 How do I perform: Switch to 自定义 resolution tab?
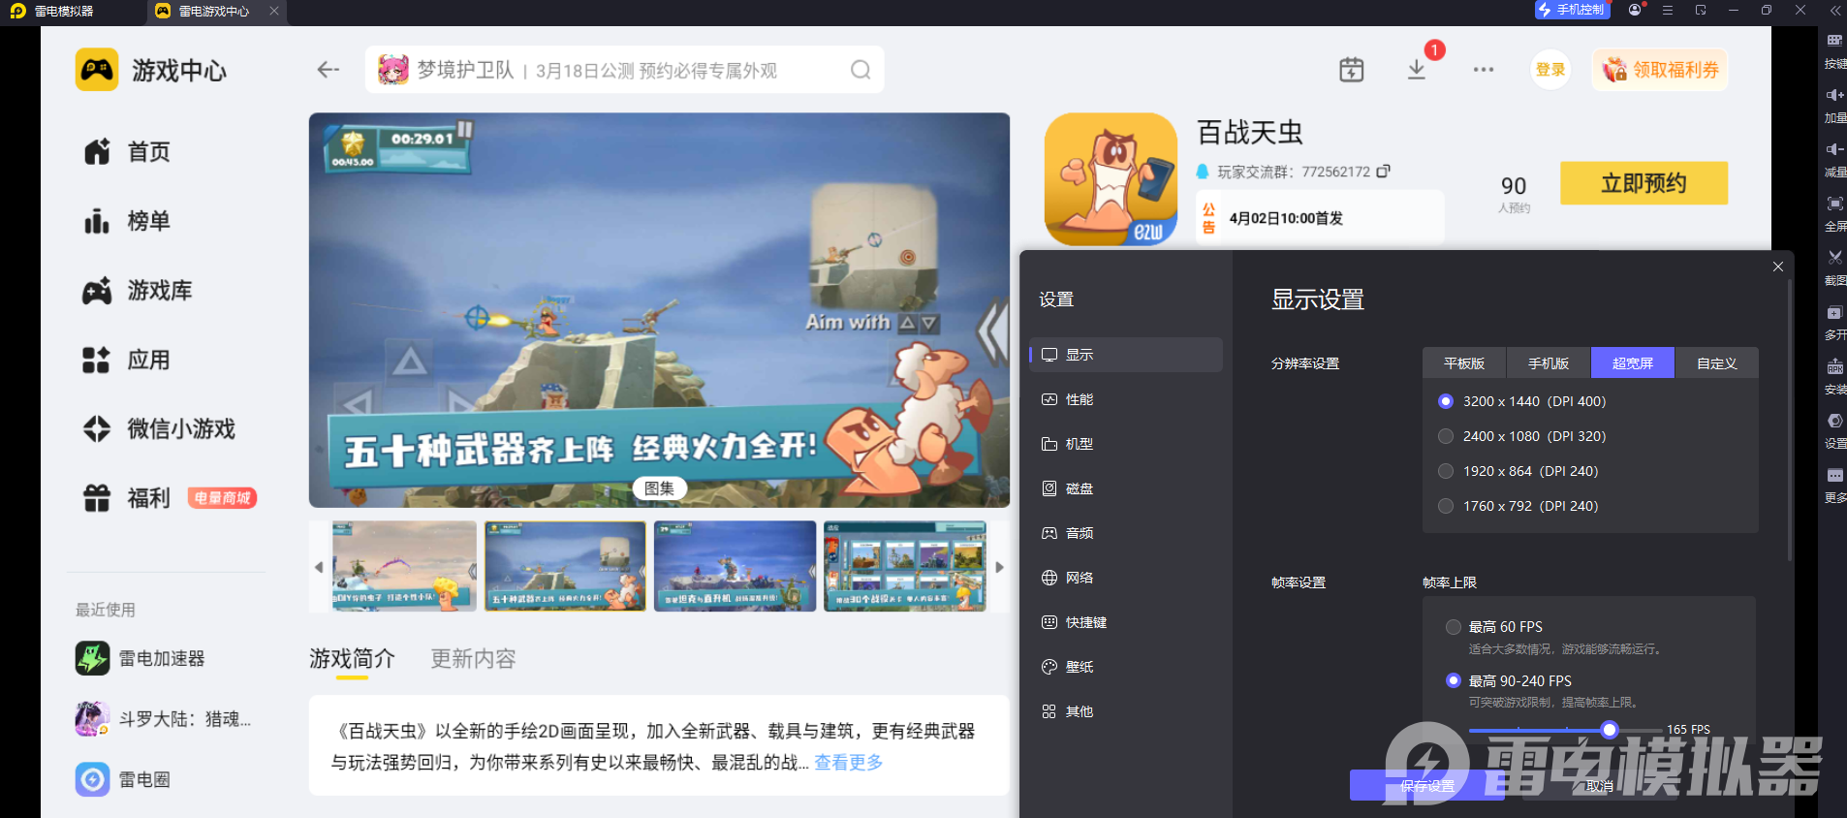pos(1716,363)
